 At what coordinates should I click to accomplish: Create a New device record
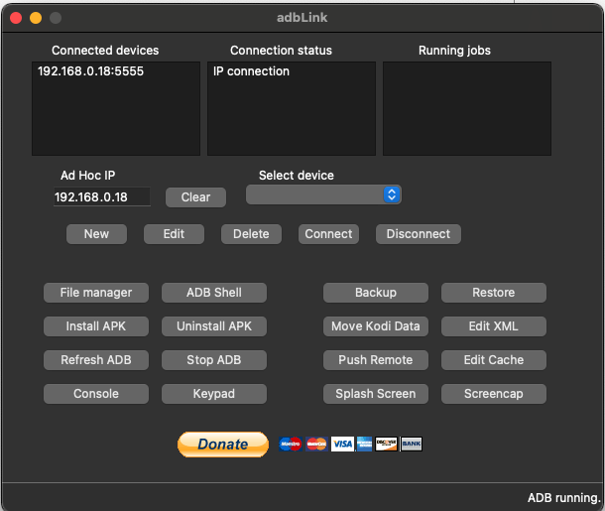click(x=96, y=234)
